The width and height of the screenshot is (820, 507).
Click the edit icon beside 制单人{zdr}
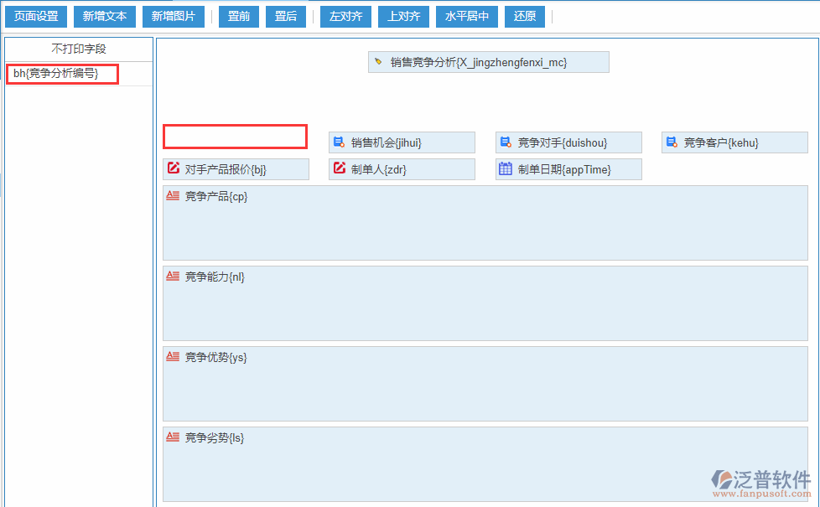tap(340, 168)
